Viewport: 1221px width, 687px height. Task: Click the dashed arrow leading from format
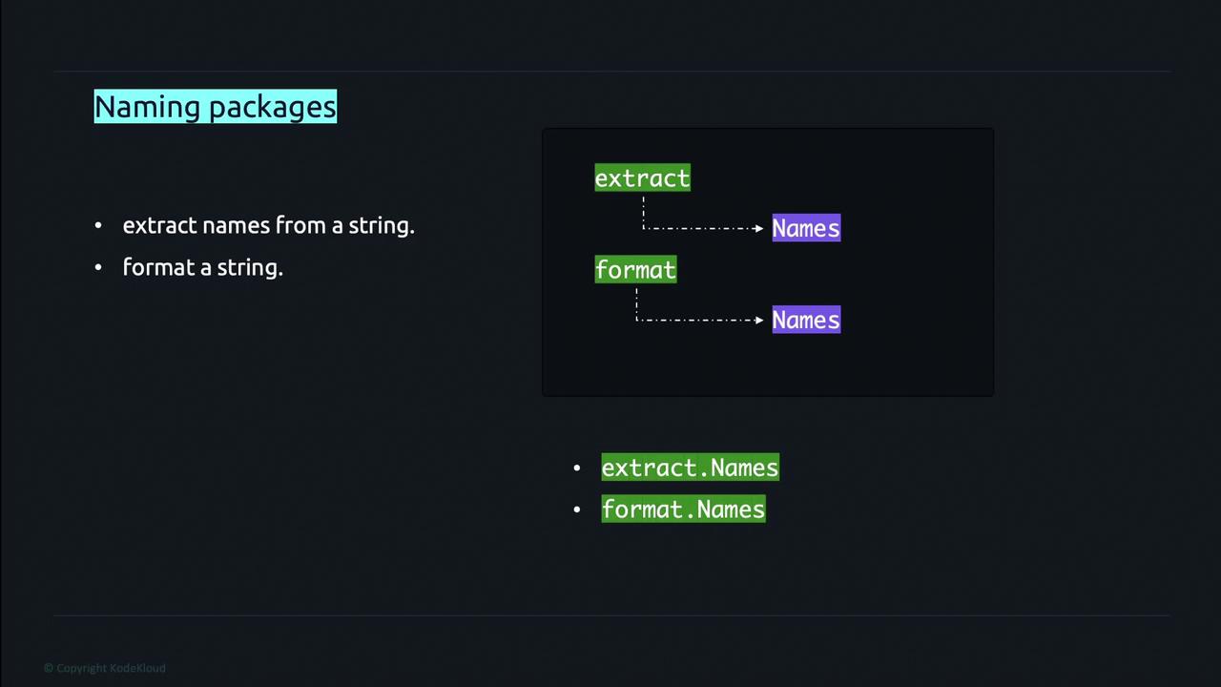(696, 320)
